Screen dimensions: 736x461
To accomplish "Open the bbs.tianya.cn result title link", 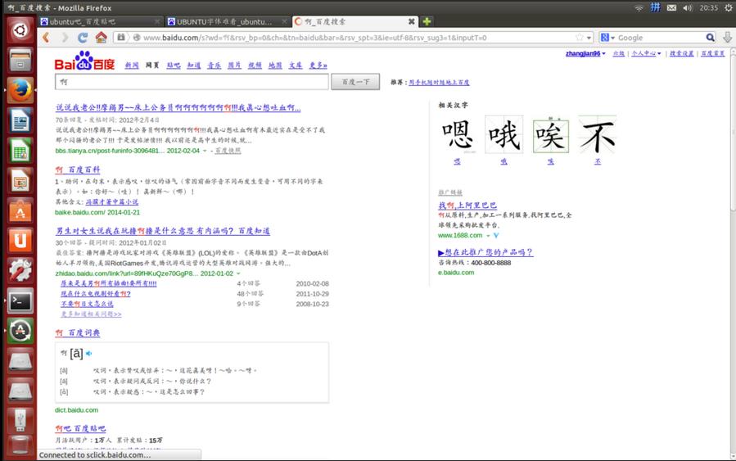I will (x=178, y=107).
